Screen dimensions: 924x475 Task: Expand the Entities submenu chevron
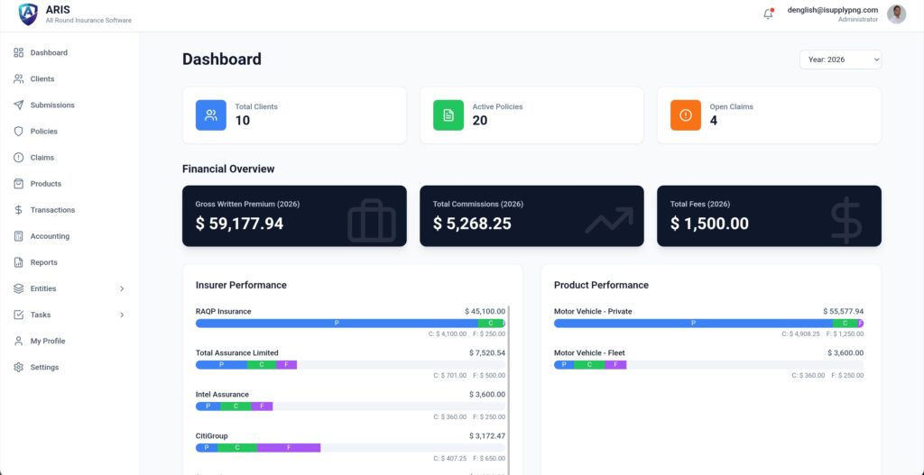click(122, 289)
